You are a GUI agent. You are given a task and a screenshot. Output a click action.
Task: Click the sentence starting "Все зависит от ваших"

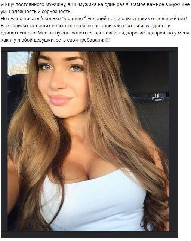pos(86,26)
